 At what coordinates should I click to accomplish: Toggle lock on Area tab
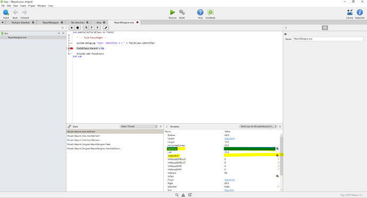[x=104, y=22]
